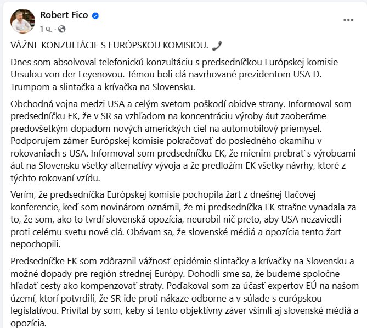Click the globe public audience icon

coord(61,29)
